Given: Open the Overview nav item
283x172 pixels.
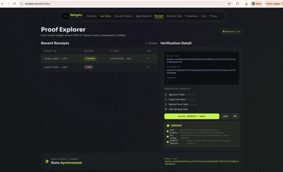Looking at the screenshot, I should pyautogui.click(x=92, y=16).
